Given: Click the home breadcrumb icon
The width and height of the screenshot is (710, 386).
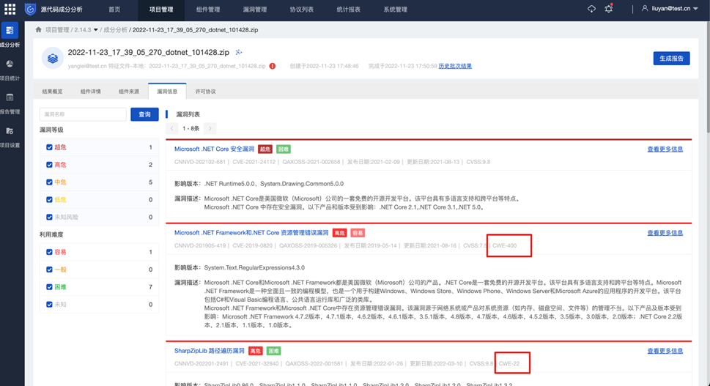Looking at the screenshot, I should coord(39,29).
